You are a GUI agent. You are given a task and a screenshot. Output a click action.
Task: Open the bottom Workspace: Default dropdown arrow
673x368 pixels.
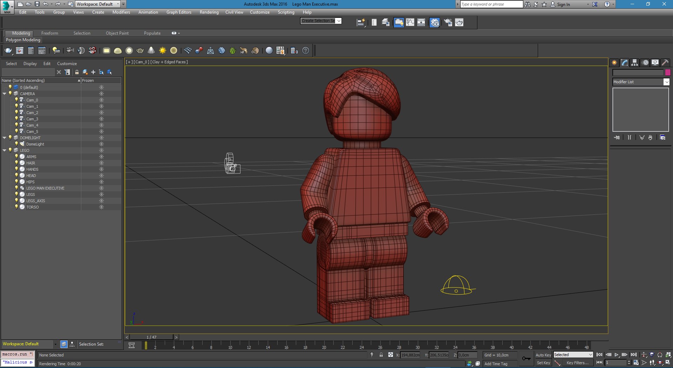tap(55, 344)
